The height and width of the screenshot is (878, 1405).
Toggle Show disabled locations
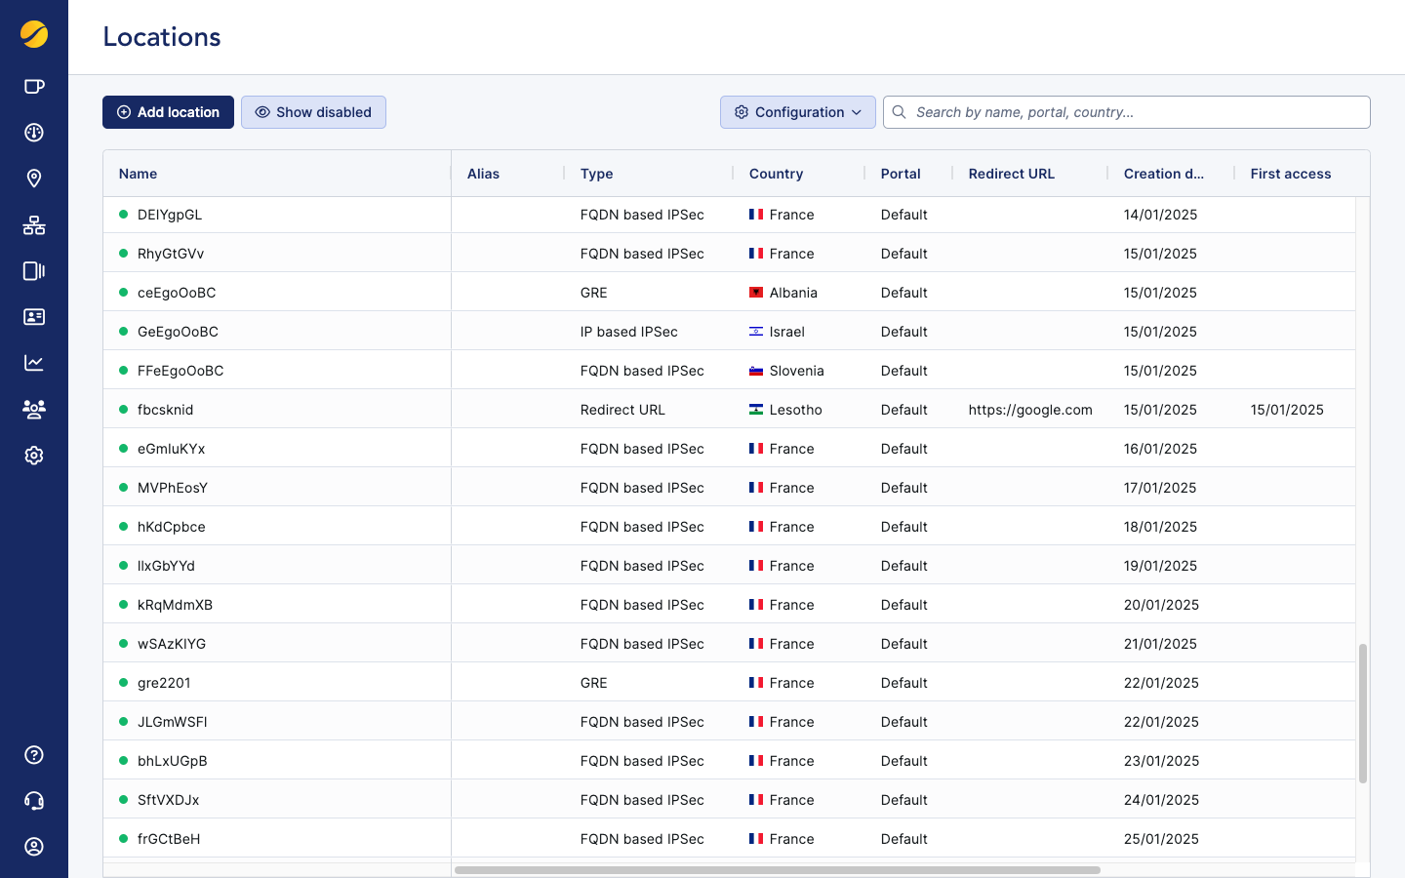(313, 112)
